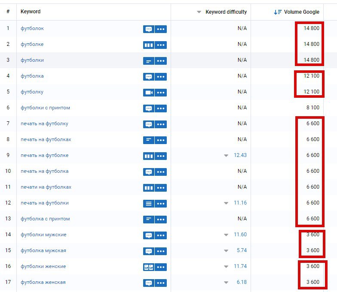Open keyword link футболка in row 4
Viewport: 337px width, 292px height.
(32, 76)
